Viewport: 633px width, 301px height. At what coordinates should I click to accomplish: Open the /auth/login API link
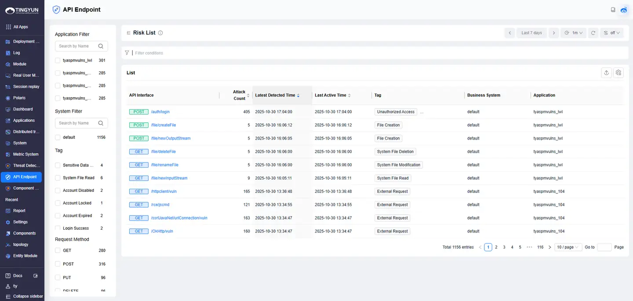(x=160, y=112)
